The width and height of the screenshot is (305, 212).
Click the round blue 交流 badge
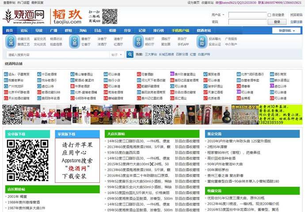(11, 42)
